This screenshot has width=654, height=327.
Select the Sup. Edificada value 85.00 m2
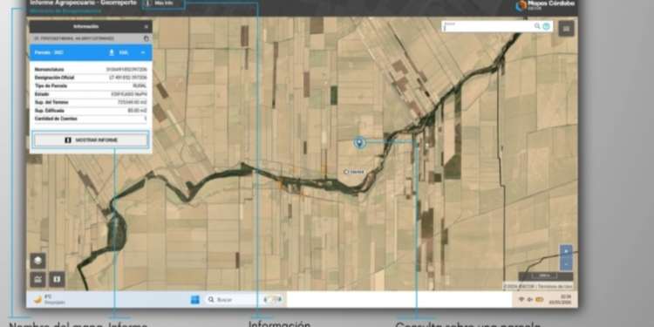click(x=137, y=111)
